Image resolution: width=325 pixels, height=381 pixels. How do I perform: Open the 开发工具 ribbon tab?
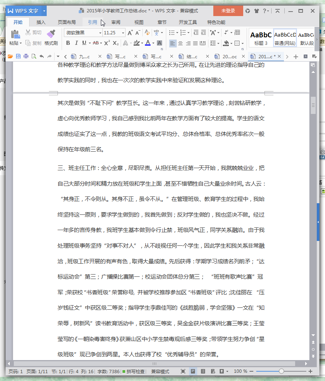point(188,22)
